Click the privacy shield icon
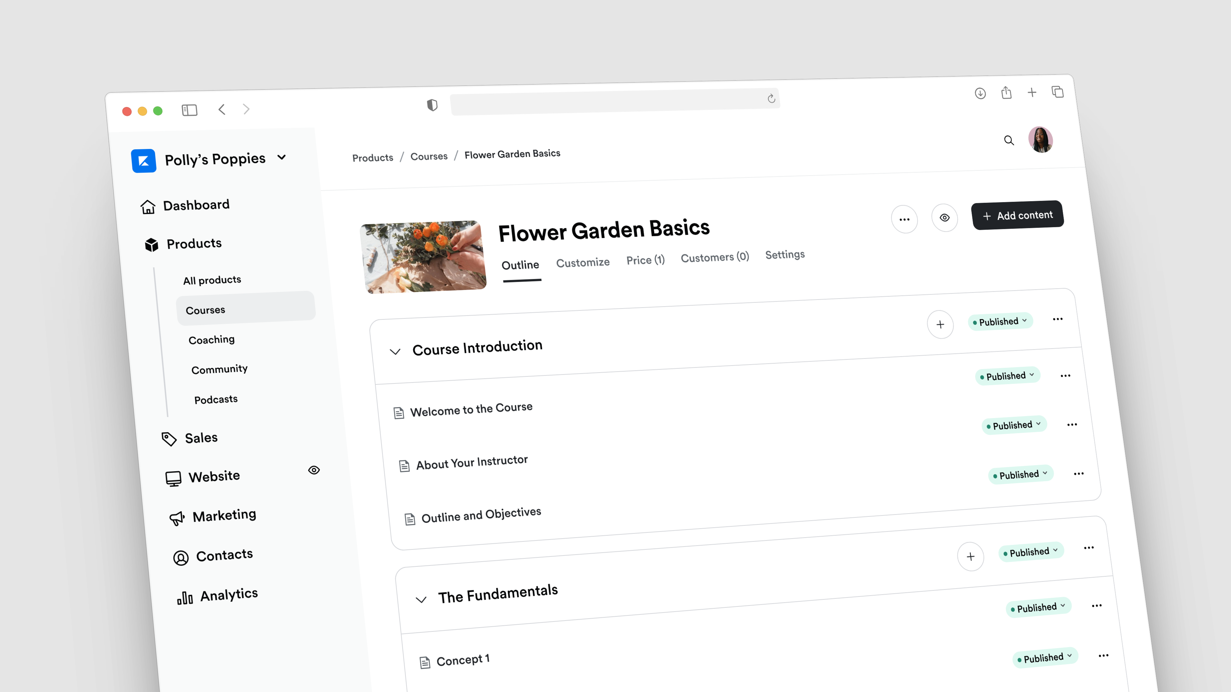1231x692 pixels. coord(432,104)
